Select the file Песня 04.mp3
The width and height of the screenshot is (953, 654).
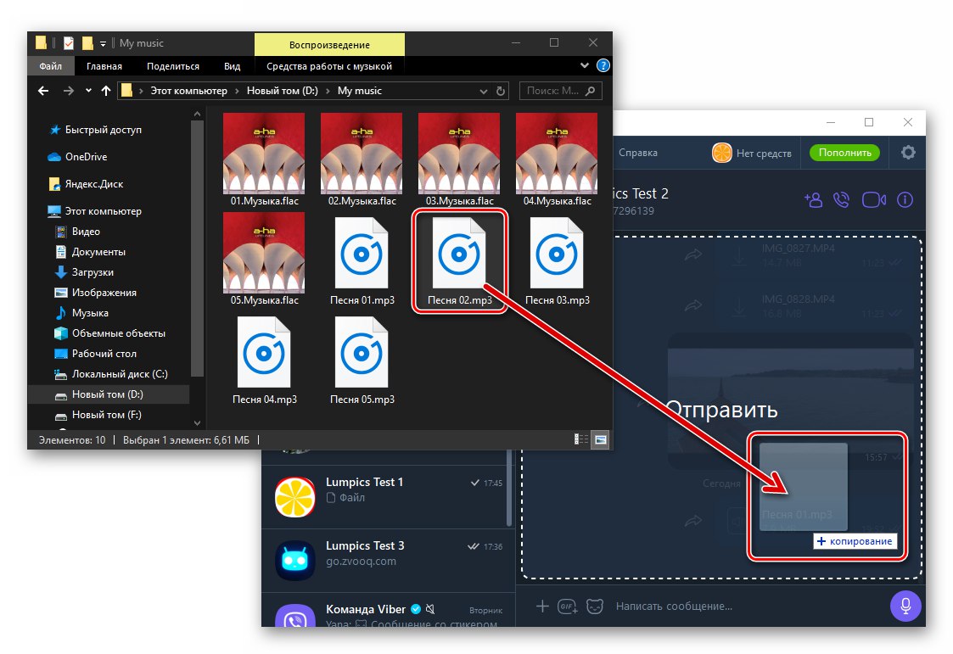pyautogui.click(x=265, y=361)
